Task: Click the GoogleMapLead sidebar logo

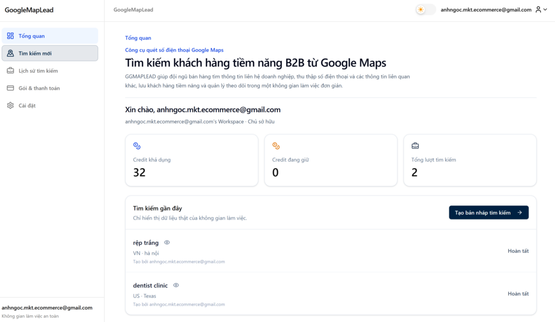Action: coord(29,10)
